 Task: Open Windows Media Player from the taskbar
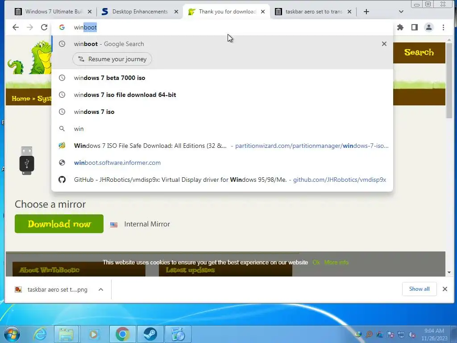point(94,334)
